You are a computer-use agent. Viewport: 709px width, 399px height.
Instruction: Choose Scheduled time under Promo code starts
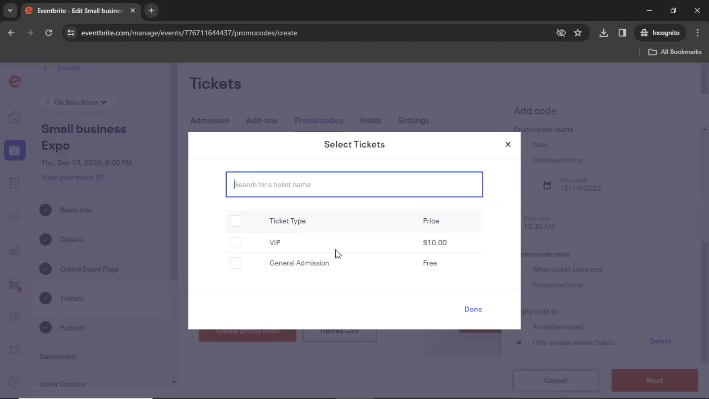coord(557,160)
